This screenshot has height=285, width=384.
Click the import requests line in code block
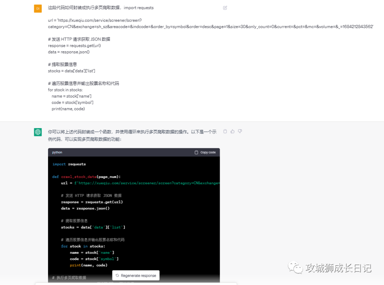pyautogui.click(x=69, y=164)
